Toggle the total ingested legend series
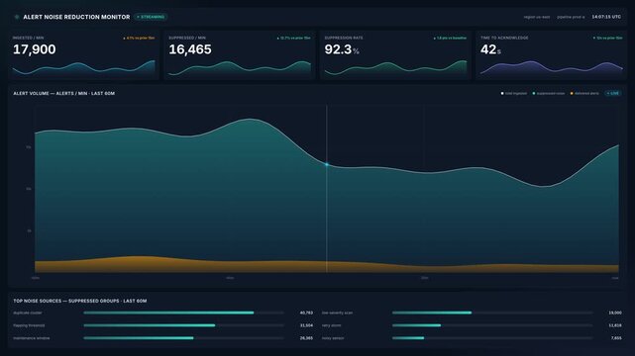 514,93
